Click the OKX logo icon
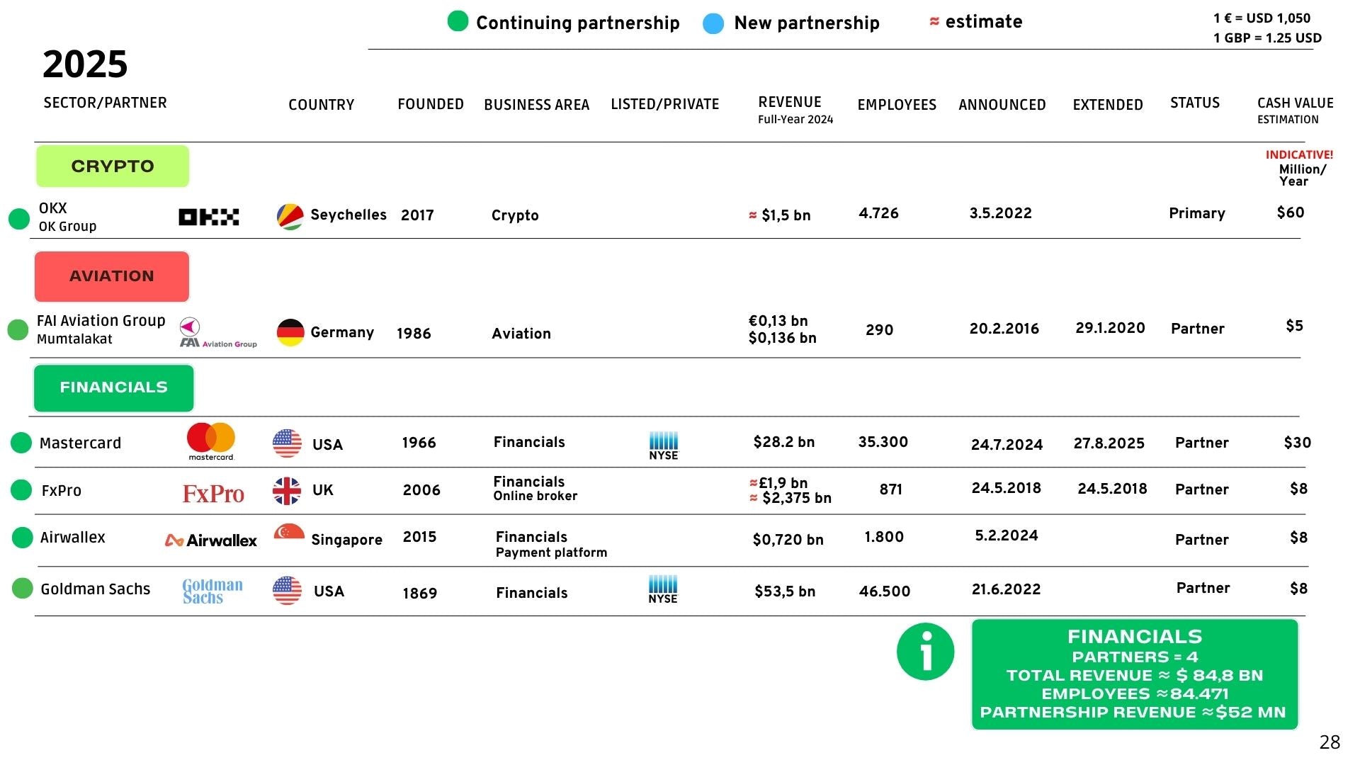 coord(208,217)
